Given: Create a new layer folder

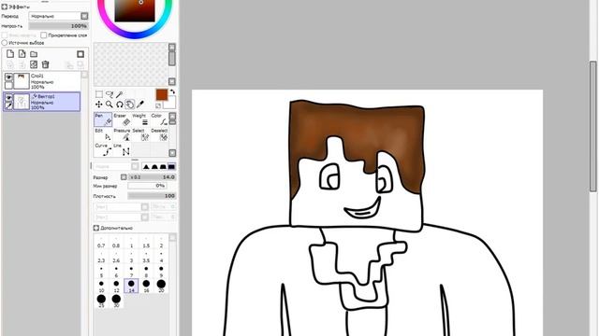Looking at the screenshot, I should 34,54.
